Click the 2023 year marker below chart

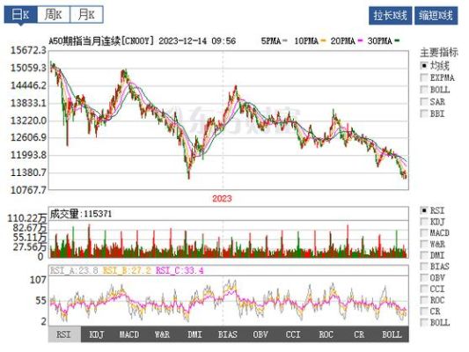pos(223,199)
